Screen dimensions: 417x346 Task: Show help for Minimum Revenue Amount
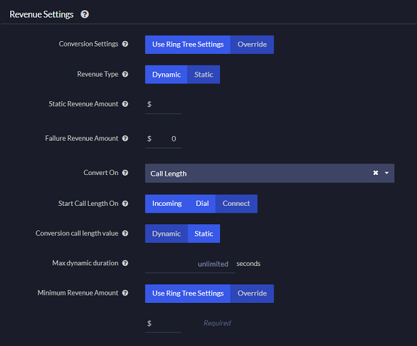(125, 293)
